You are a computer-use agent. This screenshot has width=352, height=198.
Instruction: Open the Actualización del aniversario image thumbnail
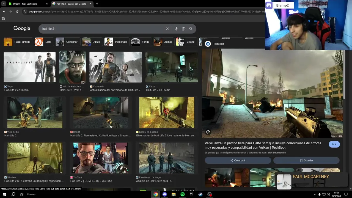tap(116, 67)
